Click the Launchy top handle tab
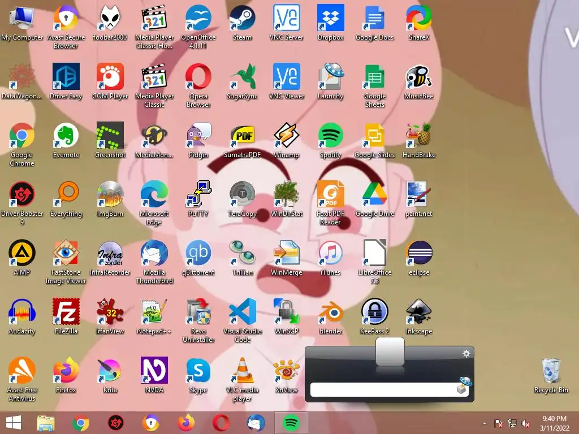This screenshot has width=579, height=434. tap(390, 351)
